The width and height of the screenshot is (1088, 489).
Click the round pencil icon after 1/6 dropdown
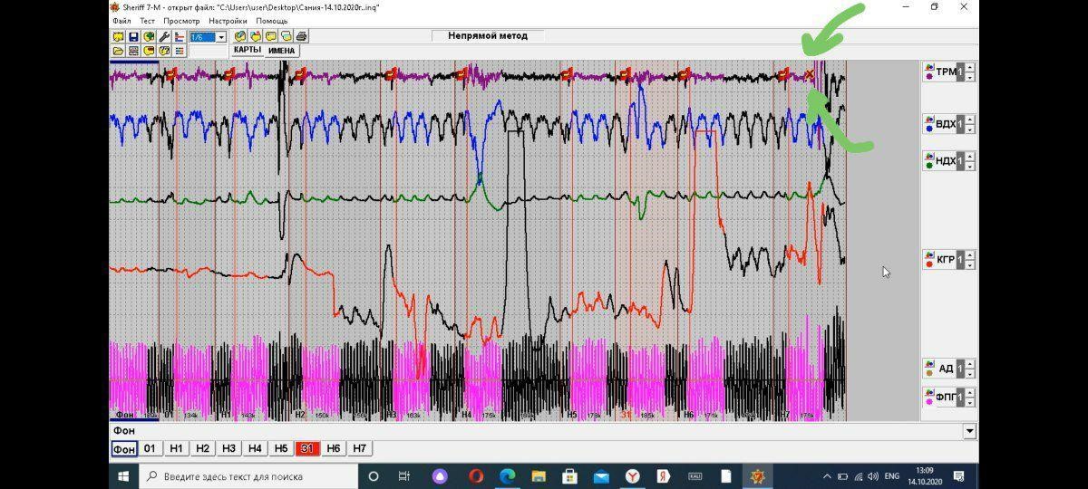coord(240,36)
